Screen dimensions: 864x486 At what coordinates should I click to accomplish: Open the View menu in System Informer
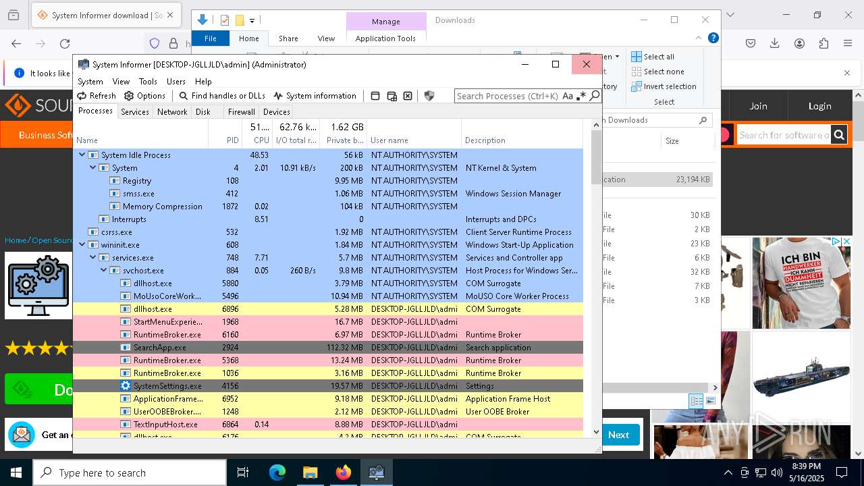click(121, 81)
